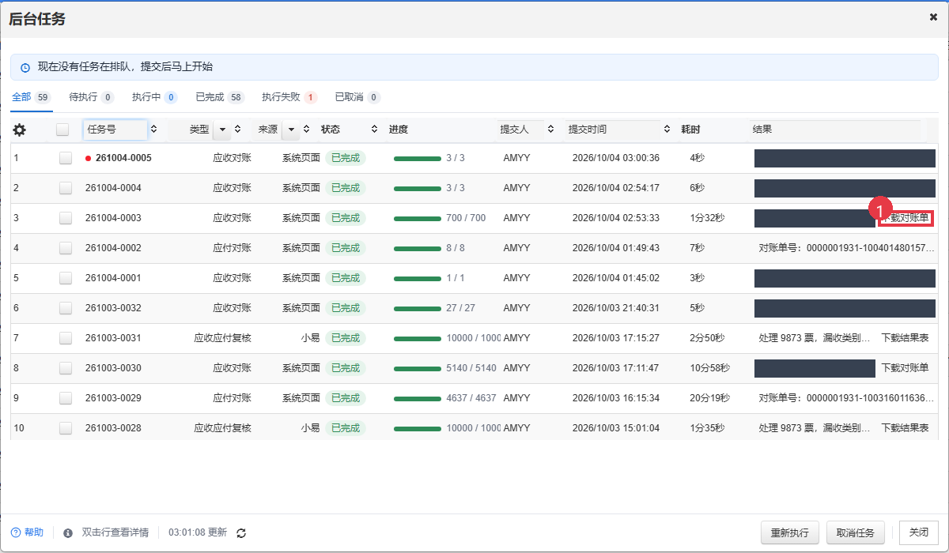Click the 任务号 filter input field
Image resolution: width=949 pixels, height=553 pixels.
click(115, 130)
